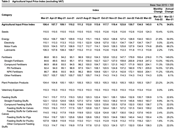Click the 'Veterinary Expenses' row label
This screenshot has height=128, width=174.
coord(12,90)
